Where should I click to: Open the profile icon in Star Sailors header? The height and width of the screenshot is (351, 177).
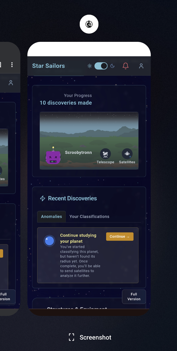[x=141, y=66]
